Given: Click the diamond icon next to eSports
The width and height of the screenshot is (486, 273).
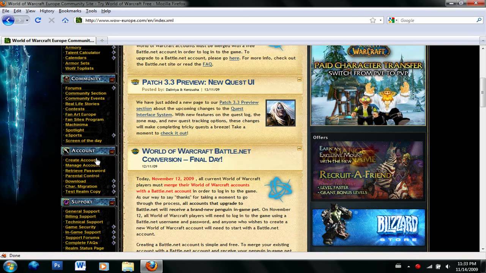Looking at the screenshot, I should [x=114, y=135].
